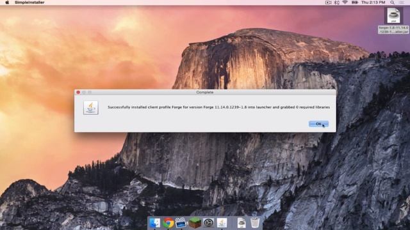Screen dimensions: 410x230
Task: Open the Wi-Fi status menu
Action: [x=345, y=3]
